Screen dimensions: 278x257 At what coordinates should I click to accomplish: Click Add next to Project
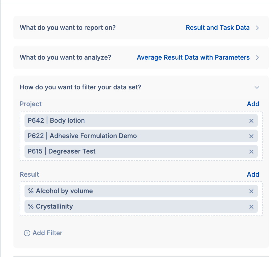click(x=253, y=104)
